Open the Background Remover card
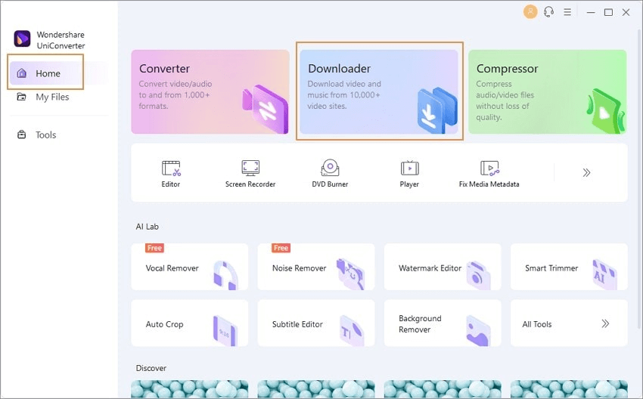Viewport: 643px width, 399px height. [443, 323]
